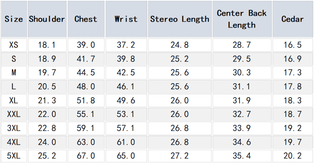Image resolution: width=314 pixels, height=163 pixels.
Task: Select cedar value 19.7 for 4XL
Action: click(x=292, y=142)
